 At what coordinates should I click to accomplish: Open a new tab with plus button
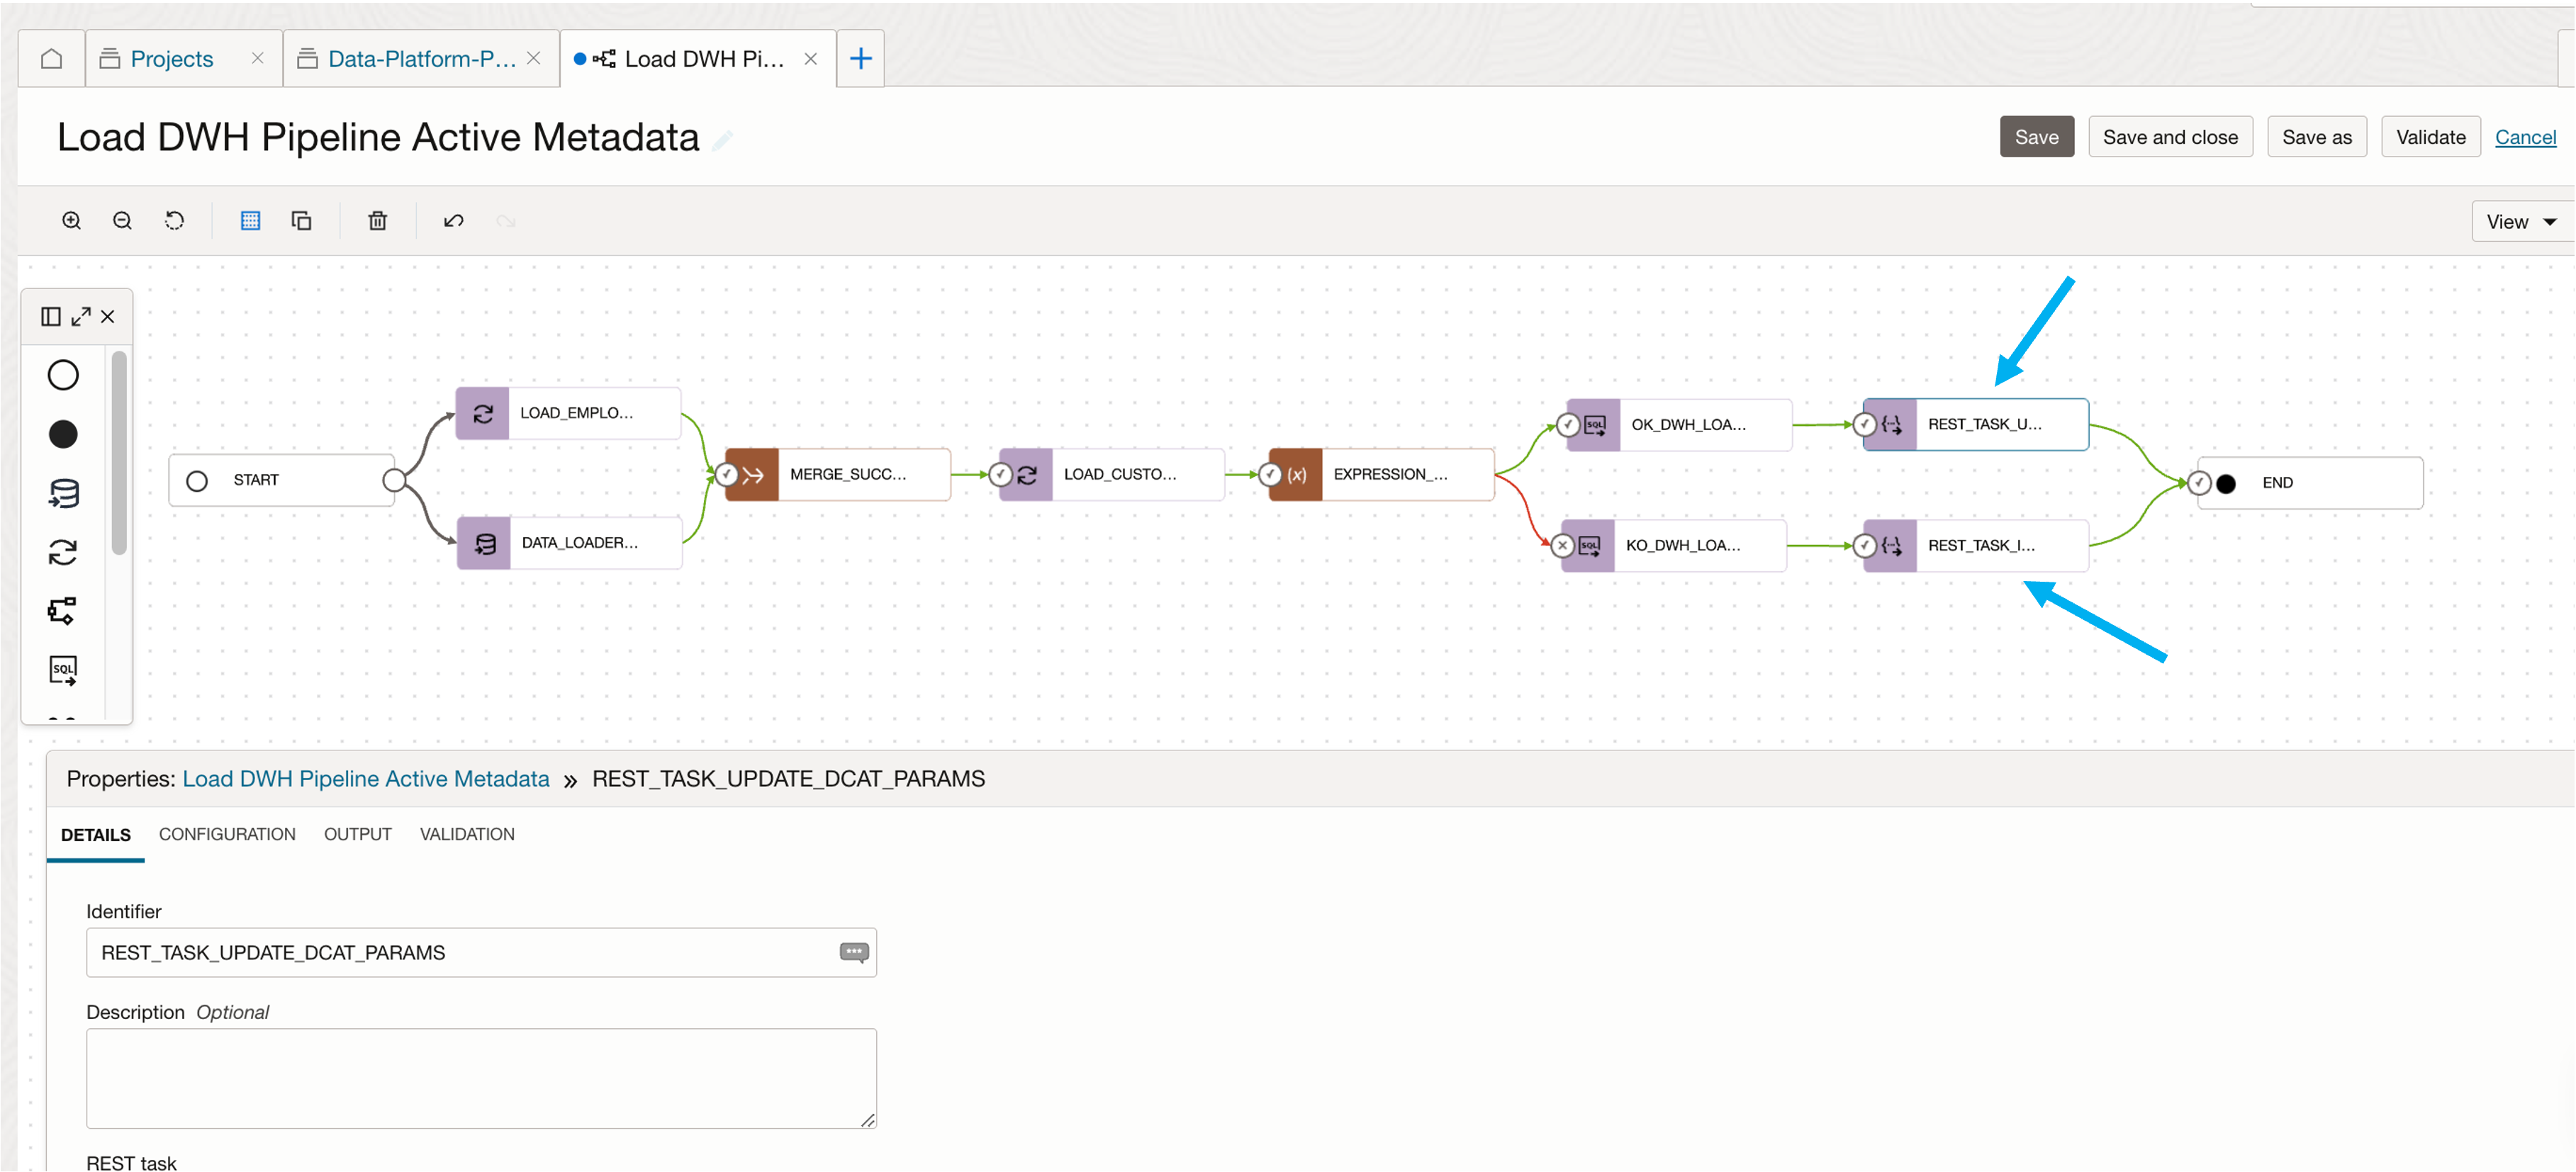click(861, 59)
